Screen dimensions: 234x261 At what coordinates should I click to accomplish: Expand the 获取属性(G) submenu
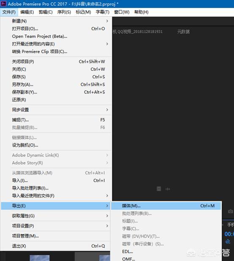pos(56,216)
